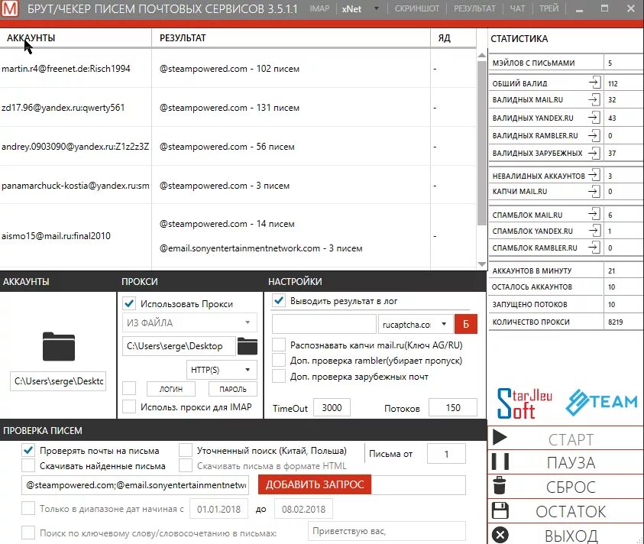Enable Доп. проверка зарубежных почт

279,377
